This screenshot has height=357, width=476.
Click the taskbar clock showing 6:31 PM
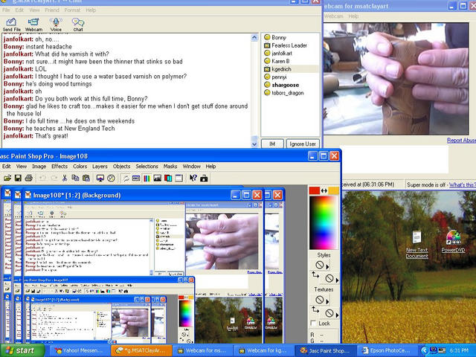(x=460, y=350)
